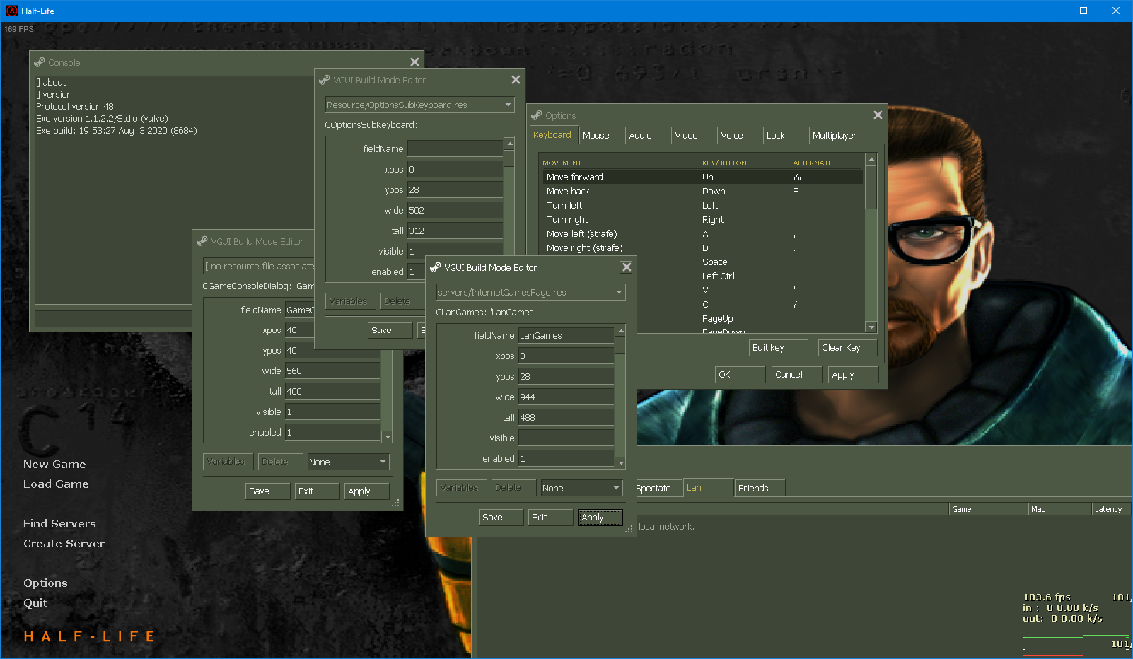Sort server list by Latency column
This screenshot has width=1133, height=659.
tap(1112, 509)
